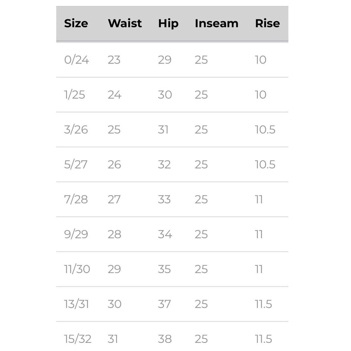Image resolution: width=351 pixels, height=351 pixels.
Task: Click the Rise column header
Action: coord(267,23)
